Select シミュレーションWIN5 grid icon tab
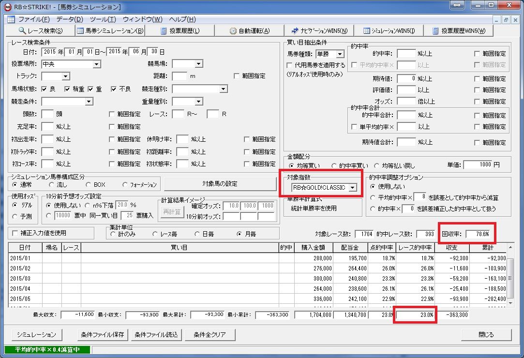 pyautogui.click(x=367, y=31)
